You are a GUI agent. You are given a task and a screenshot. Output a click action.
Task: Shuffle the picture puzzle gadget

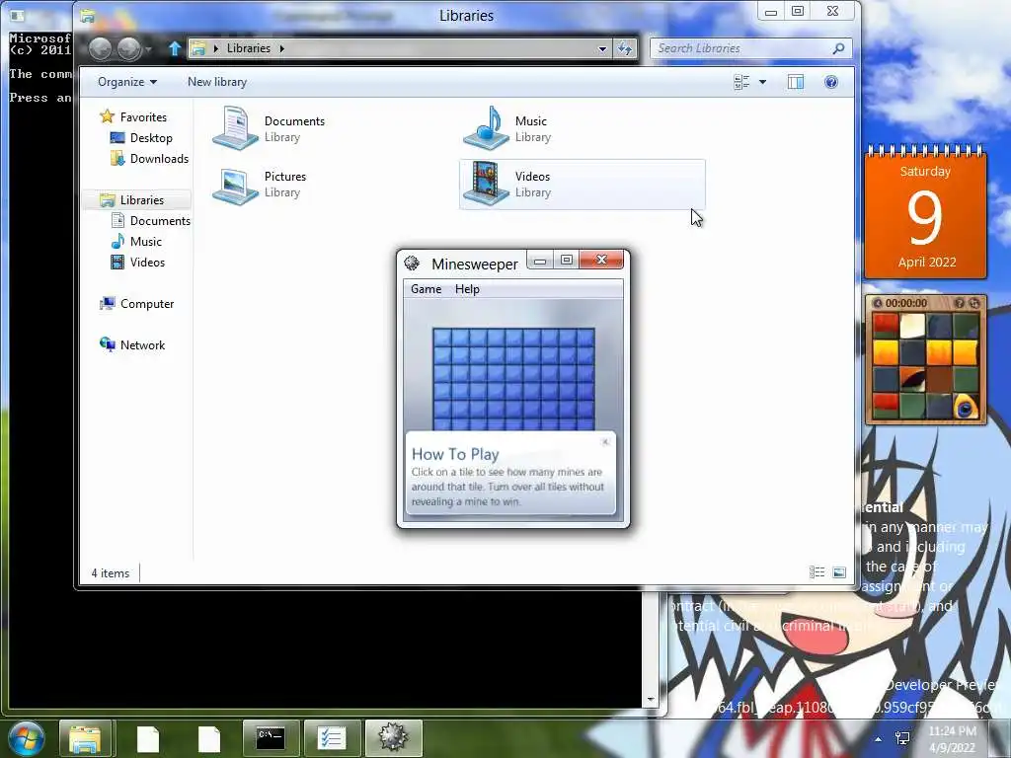click(x=974, y=303)
